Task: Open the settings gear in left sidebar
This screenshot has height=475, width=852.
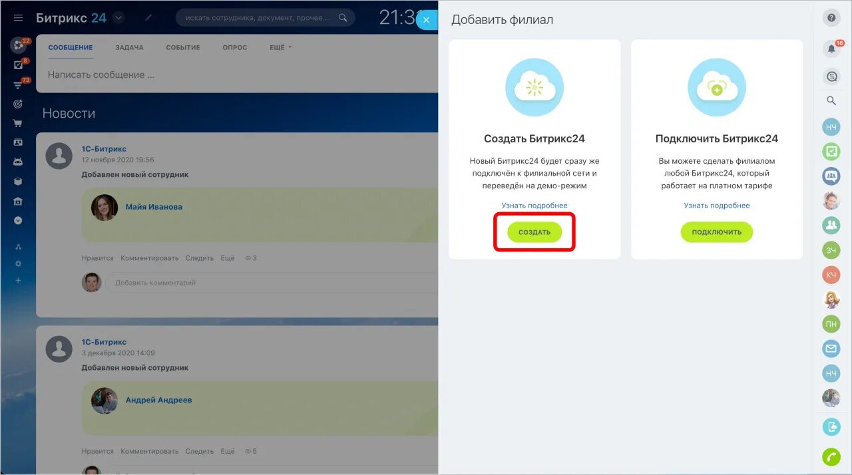Action: pyautogui.click(x=19, y=263)
